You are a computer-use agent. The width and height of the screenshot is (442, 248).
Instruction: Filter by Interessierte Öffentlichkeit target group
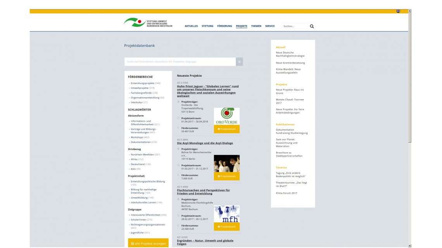[x=145, y=215]
